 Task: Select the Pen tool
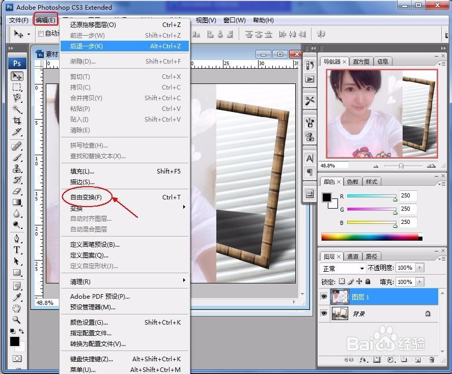coord(17,239)
